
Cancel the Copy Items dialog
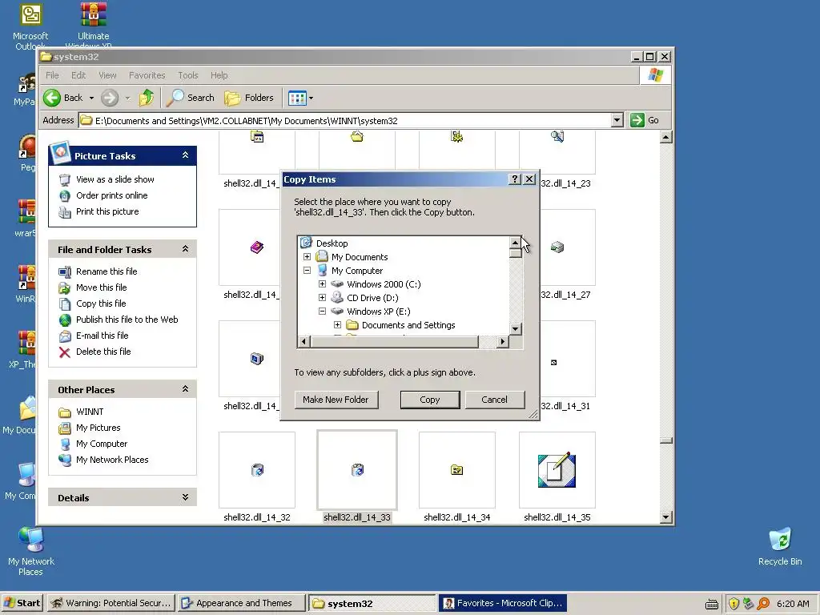point(494,400)
